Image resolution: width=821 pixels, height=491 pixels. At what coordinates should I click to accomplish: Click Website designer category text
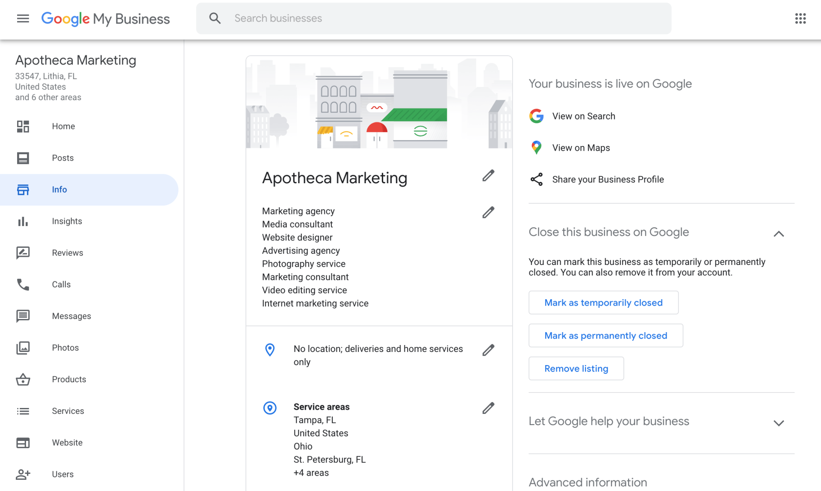[297, 238]
